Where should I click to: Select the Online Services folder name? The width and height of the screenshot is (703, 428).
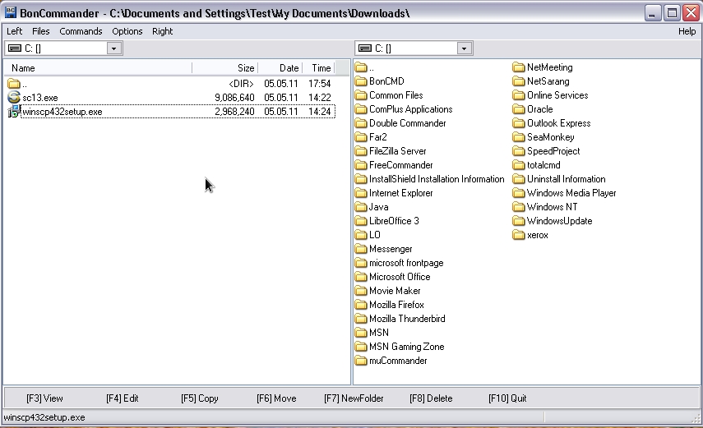point(557,95)
